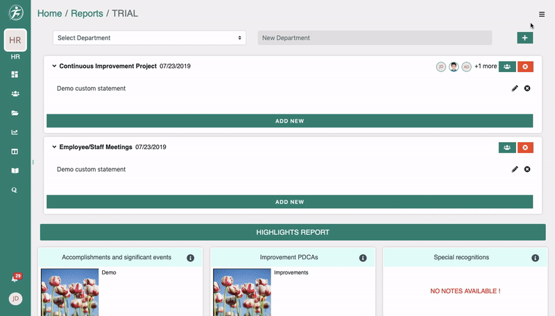This screenshot has height=316, width=555.
Task: Open the people/team icon in sidebar
Action: pyautogui.click(x=15, y=94)
